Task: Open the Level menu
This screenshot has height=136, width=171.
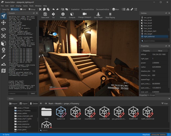Action: 12,6
